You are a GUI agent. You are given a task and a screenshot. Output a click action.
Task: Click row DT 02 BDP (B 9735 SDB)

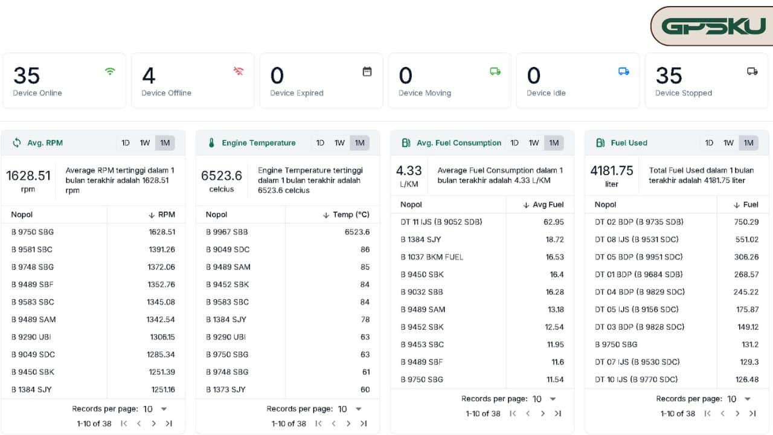(x=677, y=222)
